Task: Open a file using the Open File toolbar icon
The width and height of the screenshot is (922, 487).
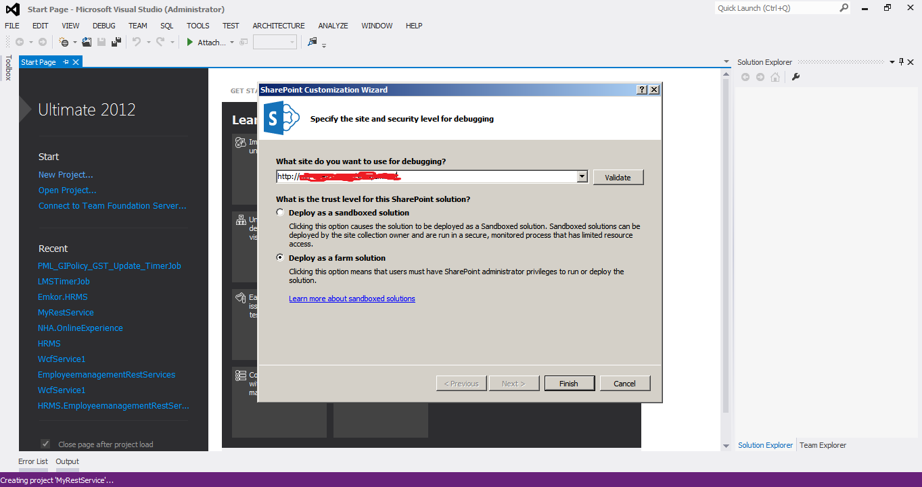Action: [86, 42]
